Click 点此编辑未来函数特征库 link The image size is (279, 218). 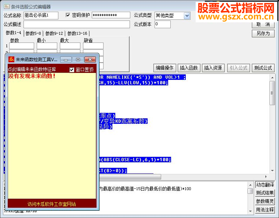[x=32, y=69]
